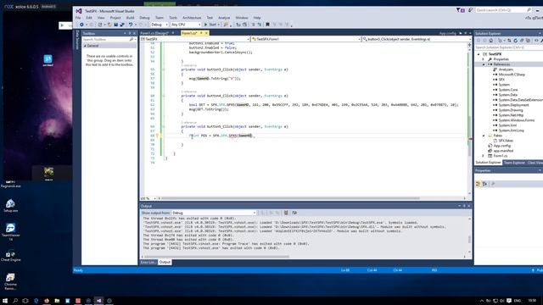Open Windows Start menu
The image size is (543, 305).
tap(5, 301)
